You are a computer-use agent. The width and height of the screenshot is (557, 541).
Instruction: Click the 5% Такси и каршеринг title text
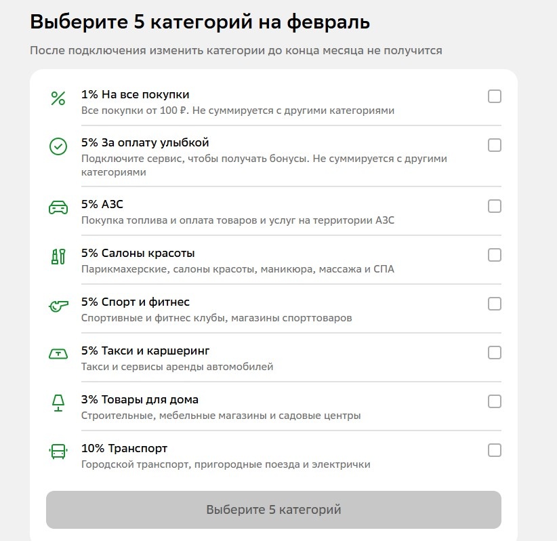tap(145, 351)
